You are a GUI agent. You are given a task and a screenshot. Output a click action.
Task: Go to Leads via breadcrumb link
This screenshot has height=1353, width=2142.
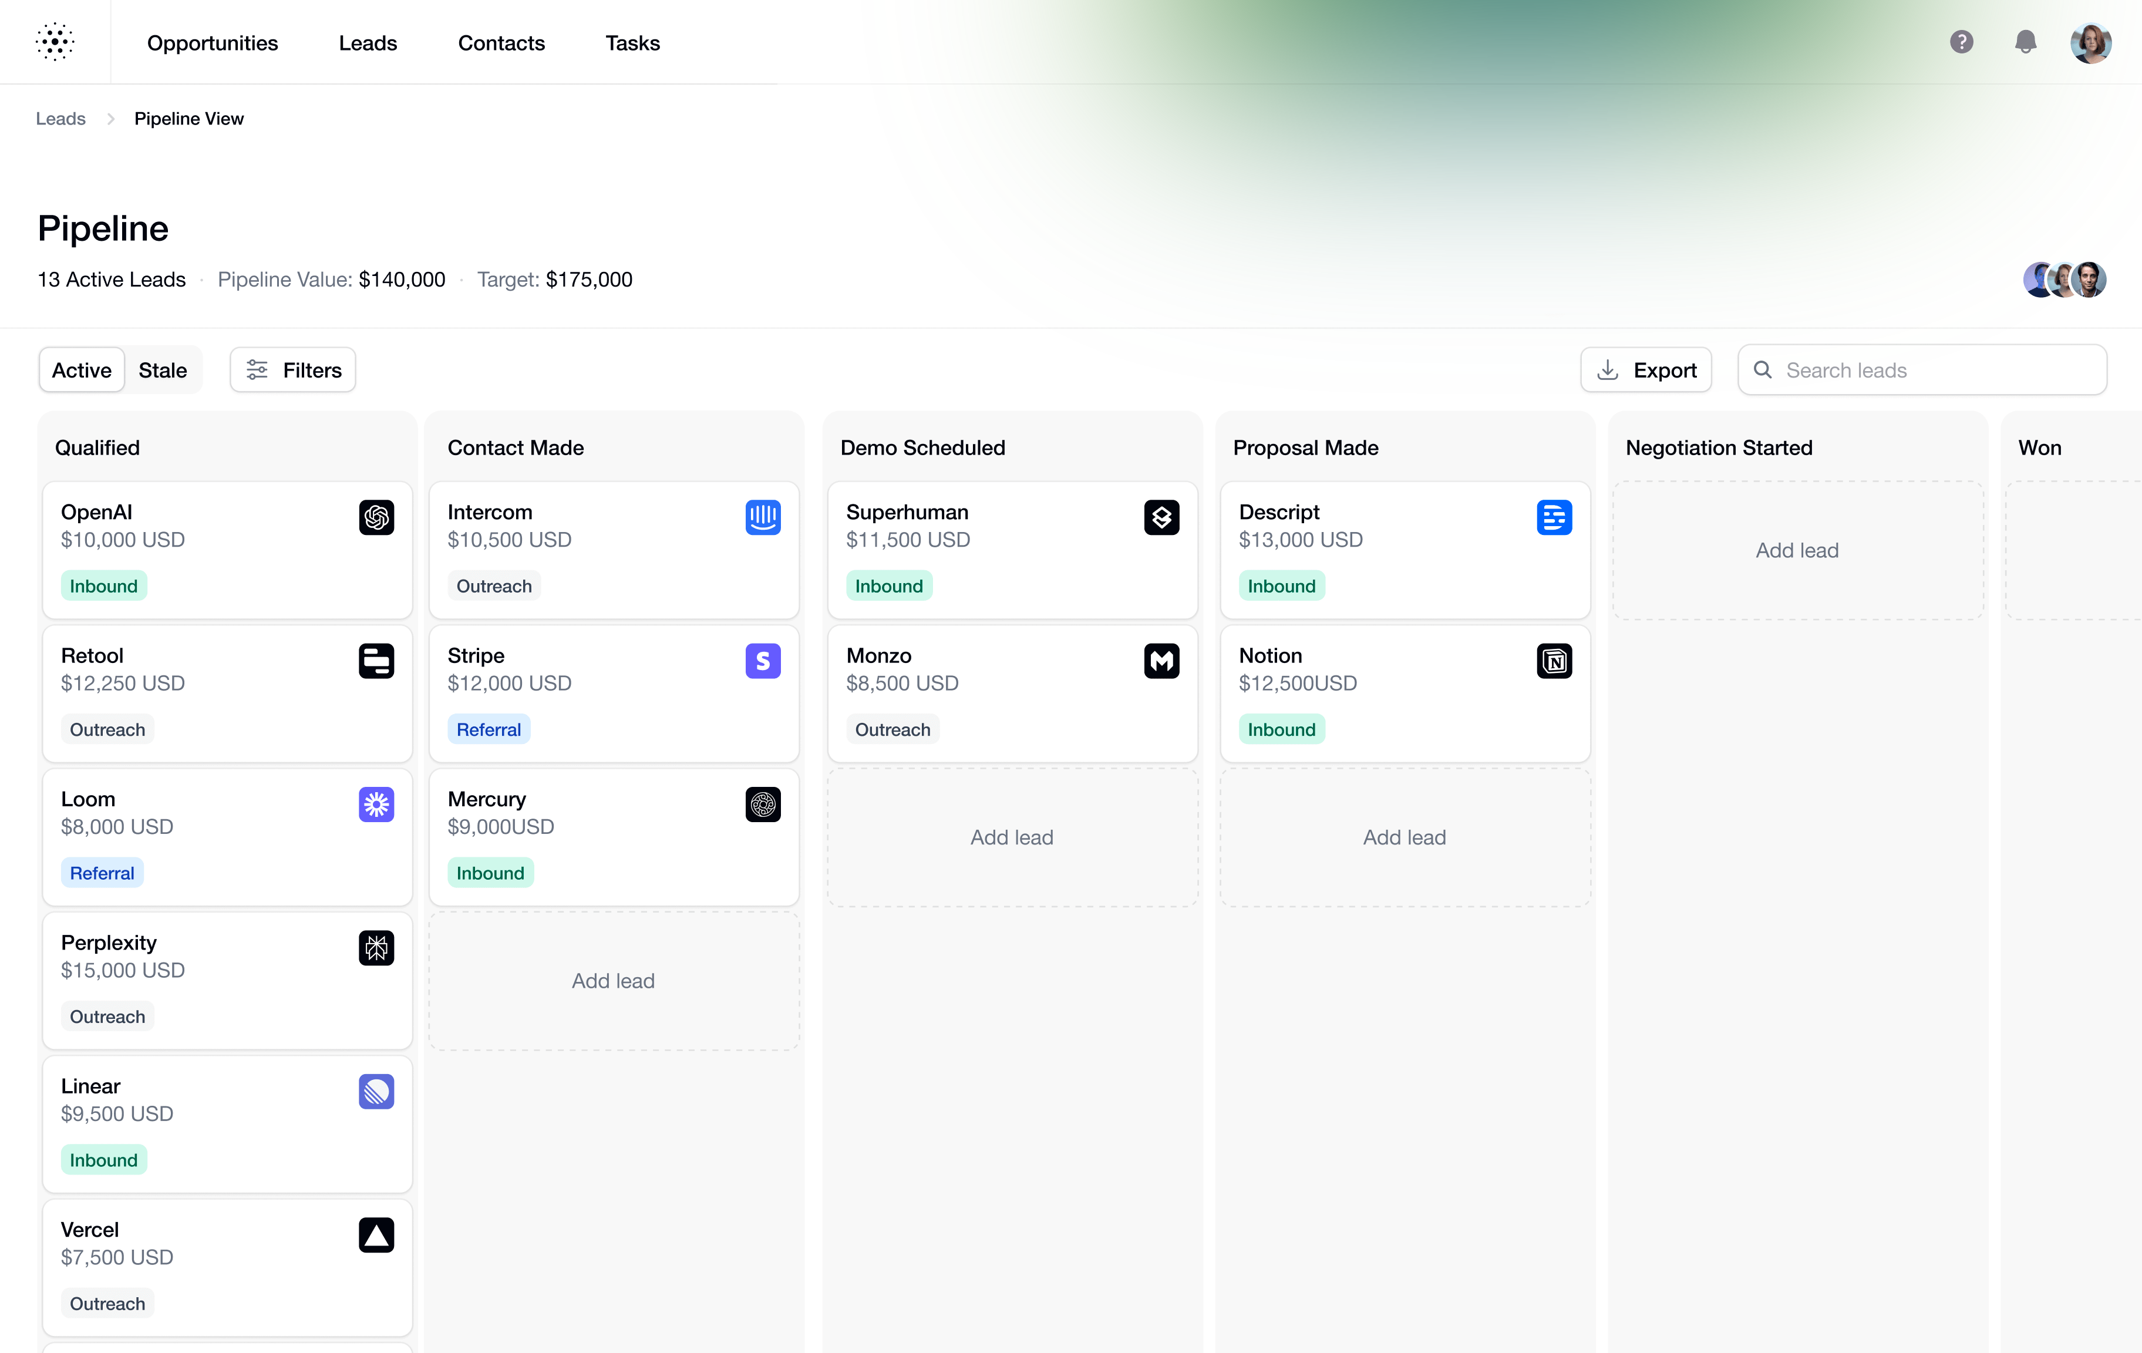click(60, 118)
